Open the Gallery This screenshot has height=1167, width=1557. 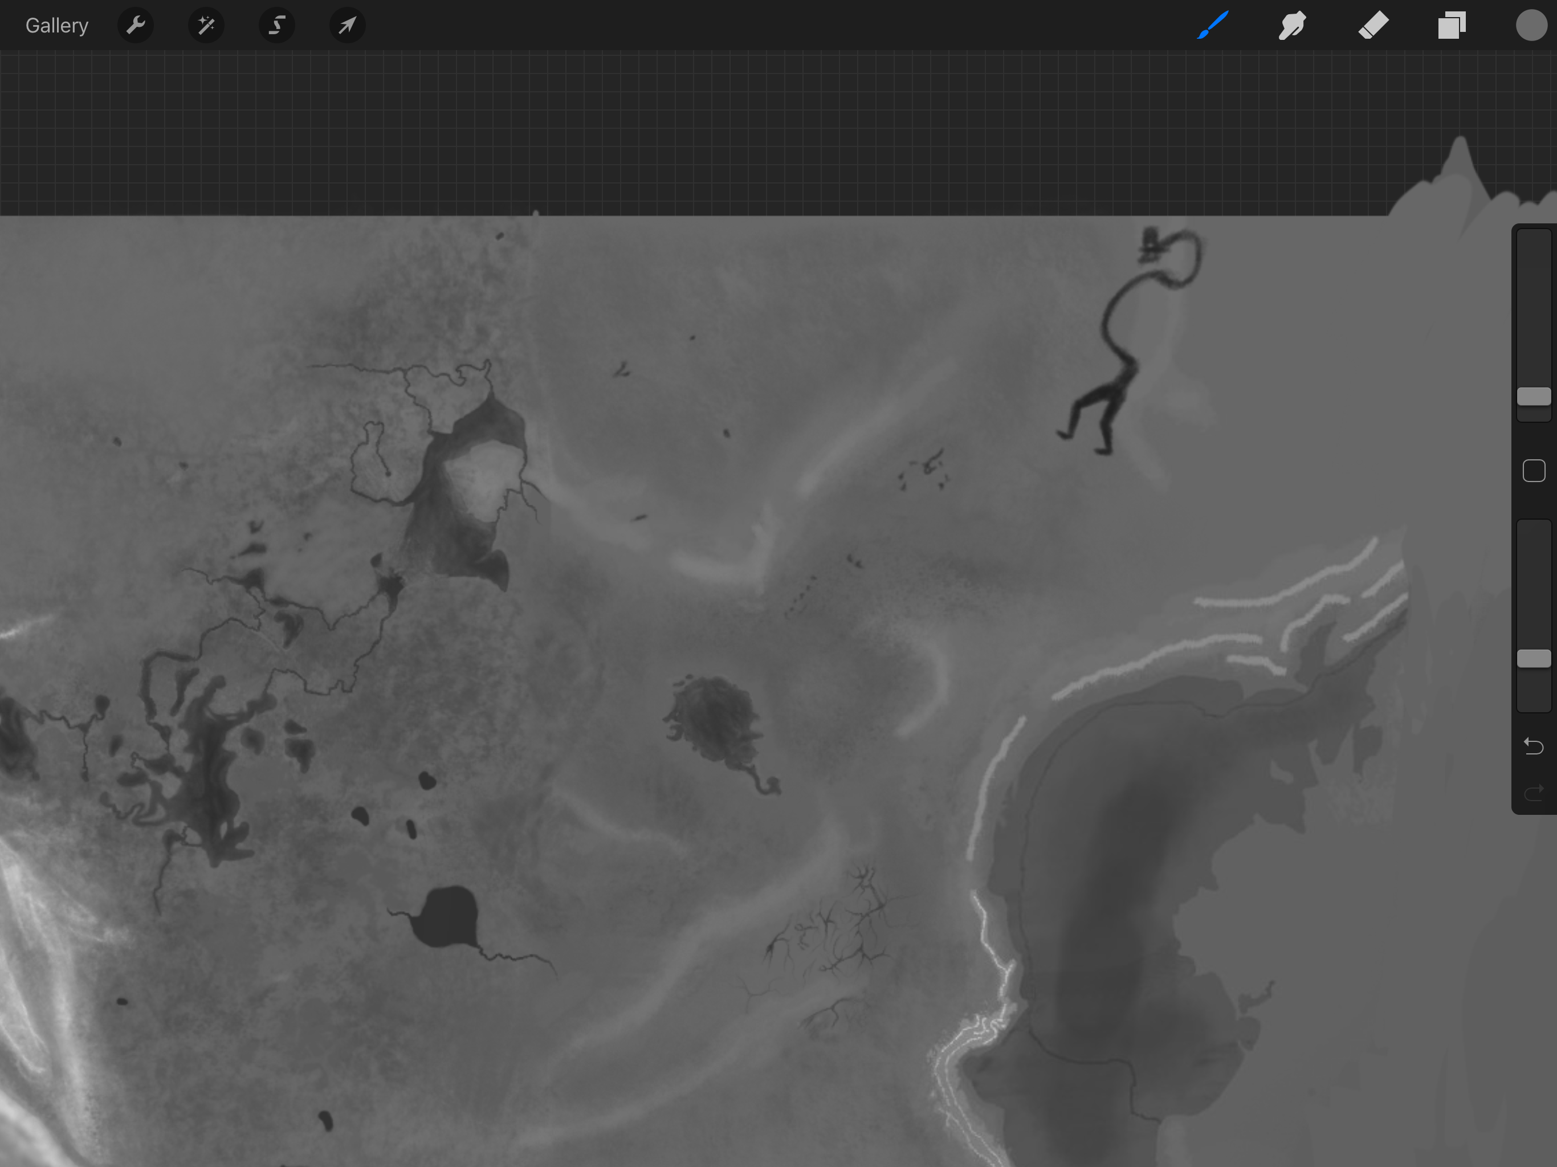point(56,26)
